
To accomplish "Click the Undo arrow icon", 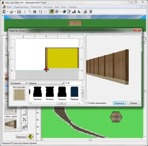I will pos(40,12).
